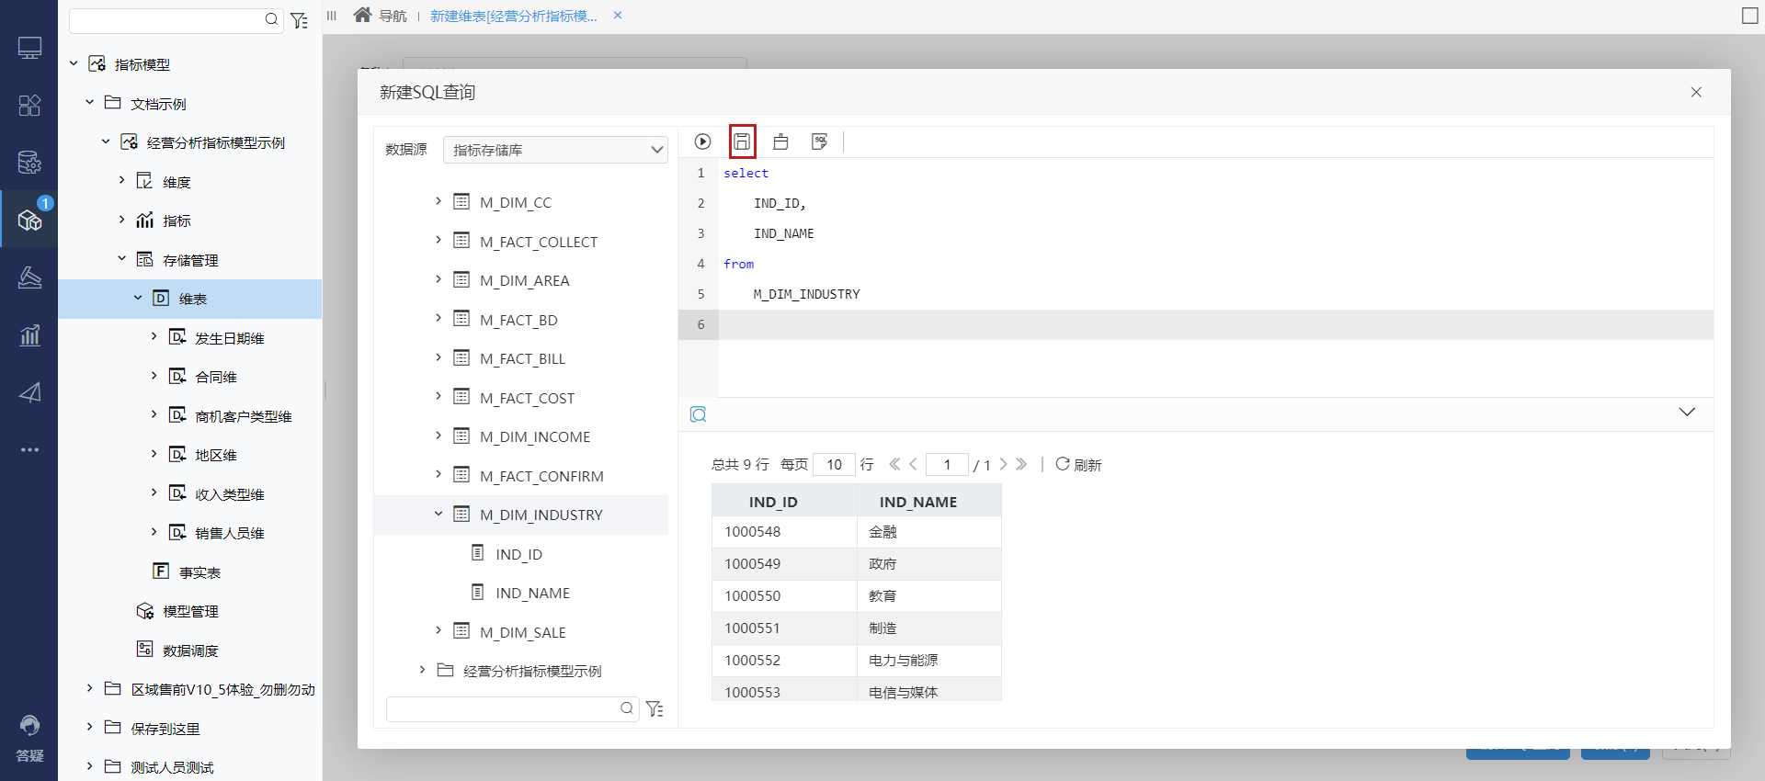
Task: Click the left sidebar dashboard modules icon
Action: [29, 105]
